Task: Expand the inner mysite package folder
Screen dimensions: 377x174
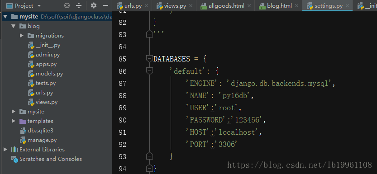Action: [x=14, y=112]
